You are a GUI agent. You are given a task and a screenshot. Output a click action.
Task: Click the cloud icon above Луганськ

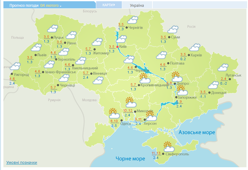(223, 67)
